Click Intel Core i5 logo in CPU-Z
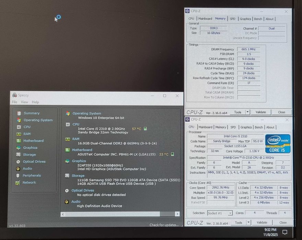The width and height of the screenshot is (302, 240). pyautogui.click(x=278, y=144)
